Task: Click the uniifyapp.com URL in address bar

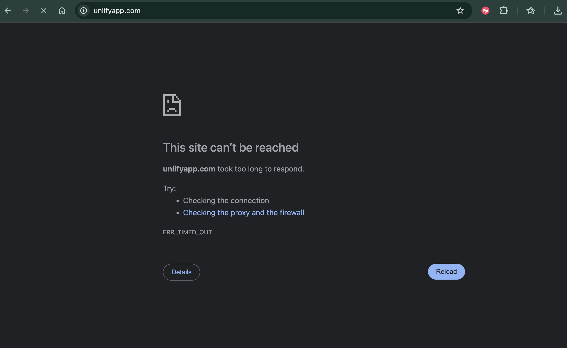Action: 117,11
